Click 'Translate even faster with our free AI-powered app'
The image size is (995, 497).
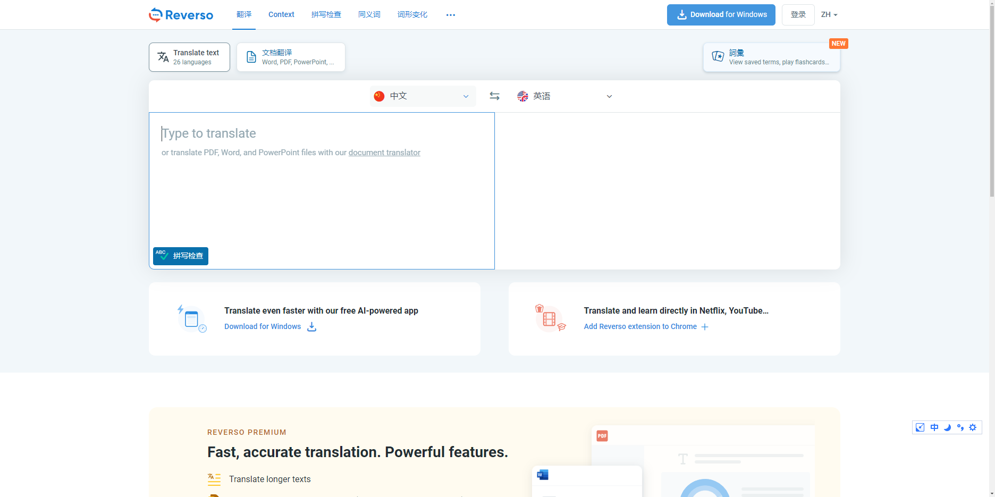pos(321,310)
